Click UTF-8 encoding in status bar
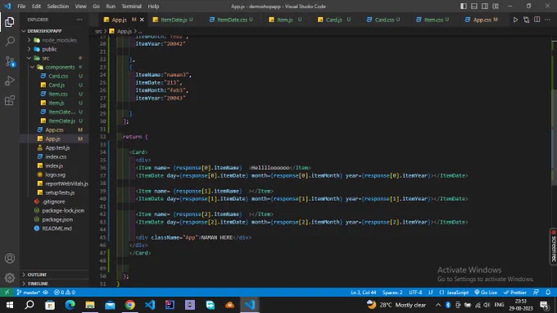557x313 pixels. (415, 293)
